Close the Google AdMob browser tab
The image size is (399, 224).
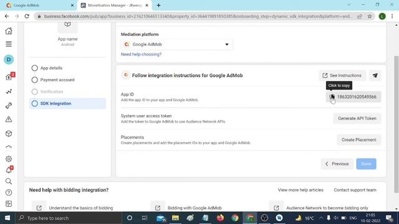pos(72,5)
